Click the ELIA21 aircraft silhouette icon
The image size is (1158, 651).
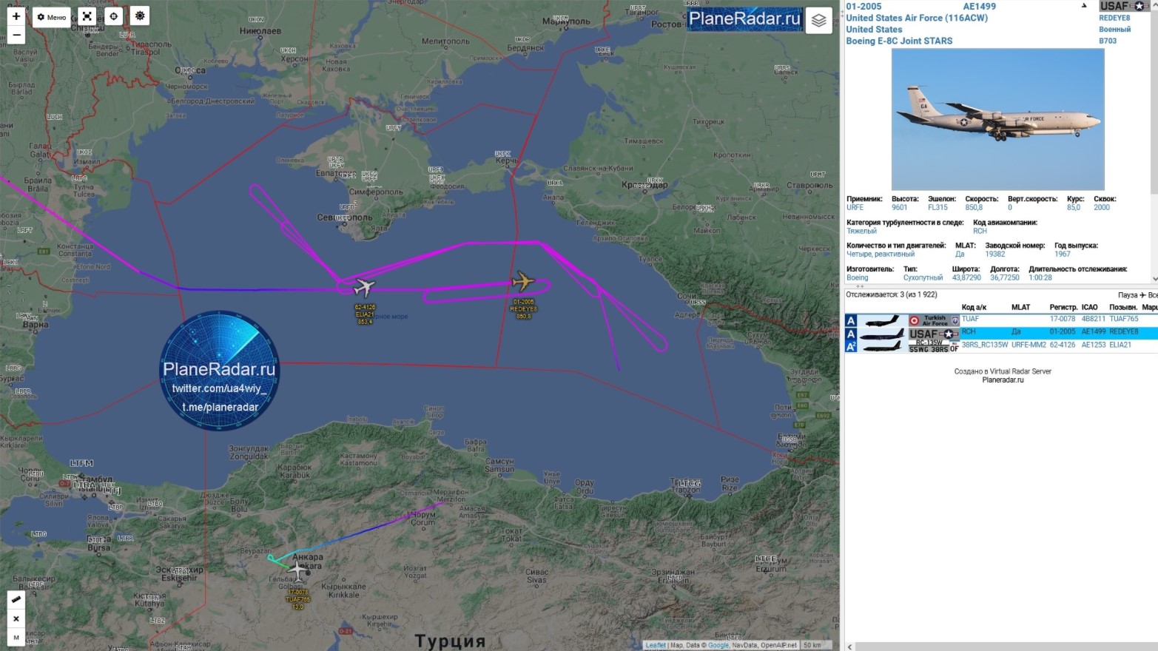882,345
